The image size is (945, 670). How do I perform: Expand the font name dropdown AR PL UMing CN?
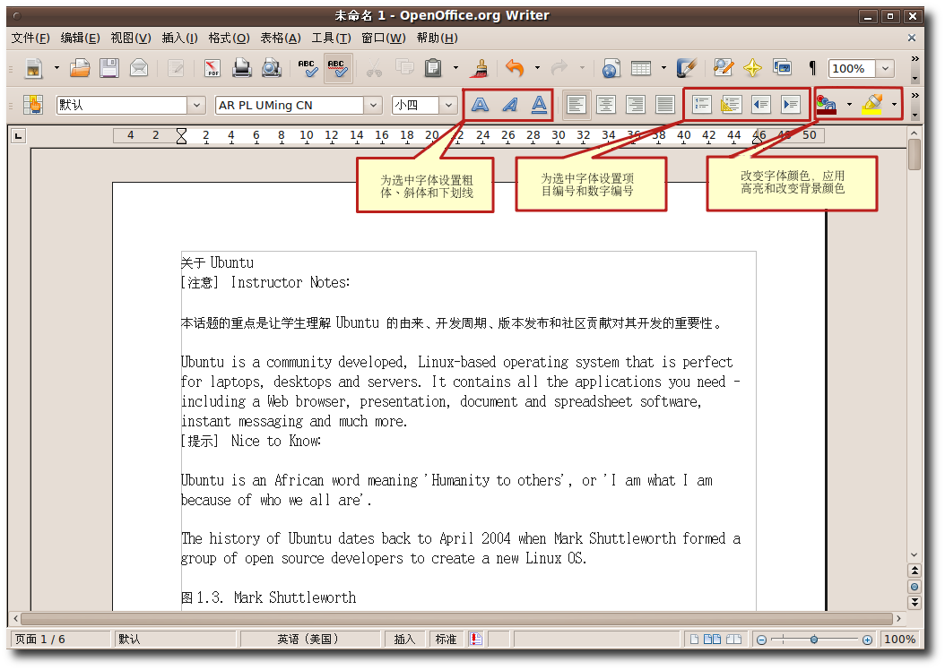[373, 106]
